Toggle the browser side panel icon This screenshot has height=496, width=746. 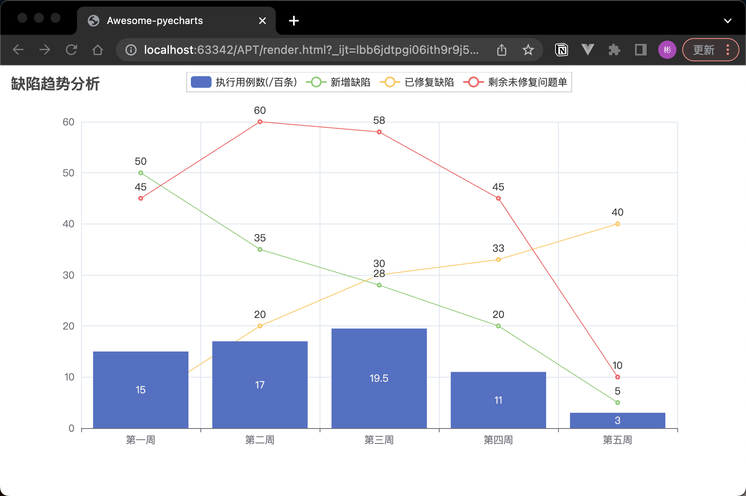[x=641, y=50]
